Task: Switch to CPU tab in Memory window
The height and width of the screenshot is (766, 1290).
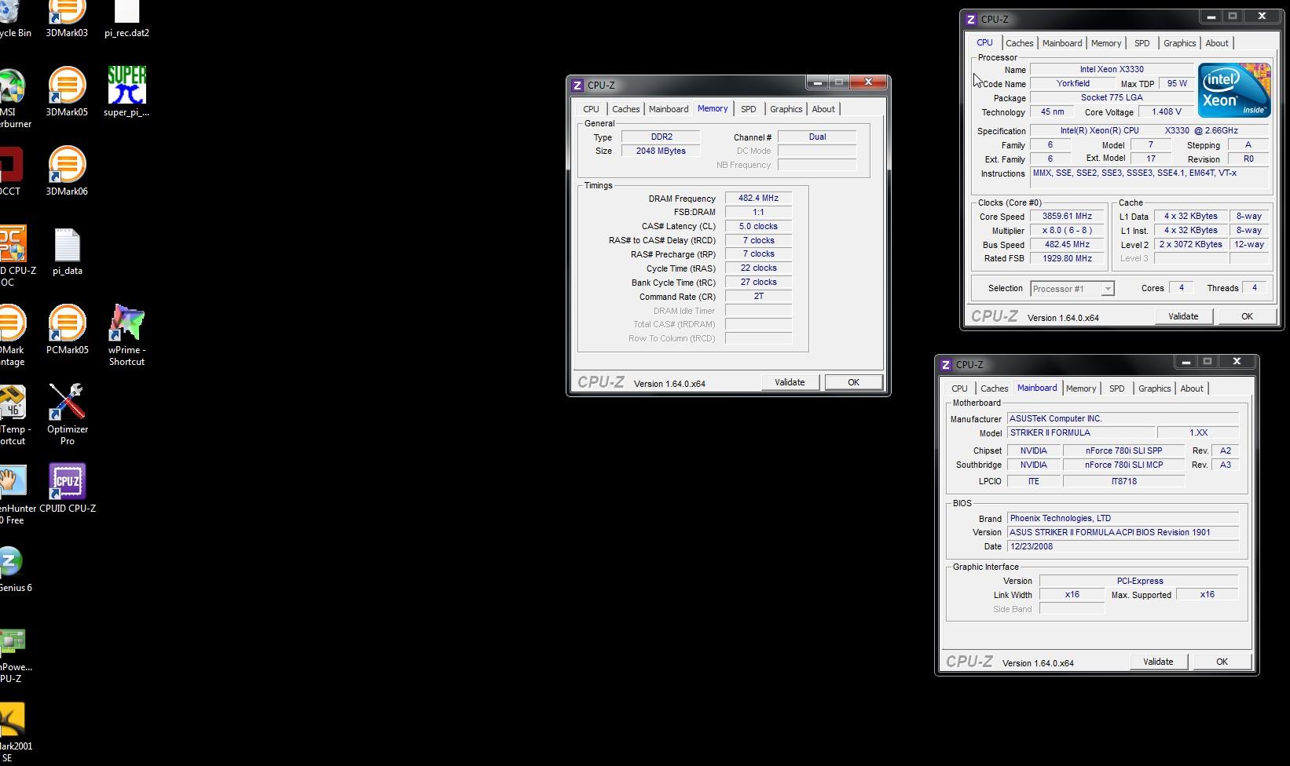Action: (591, 109)
